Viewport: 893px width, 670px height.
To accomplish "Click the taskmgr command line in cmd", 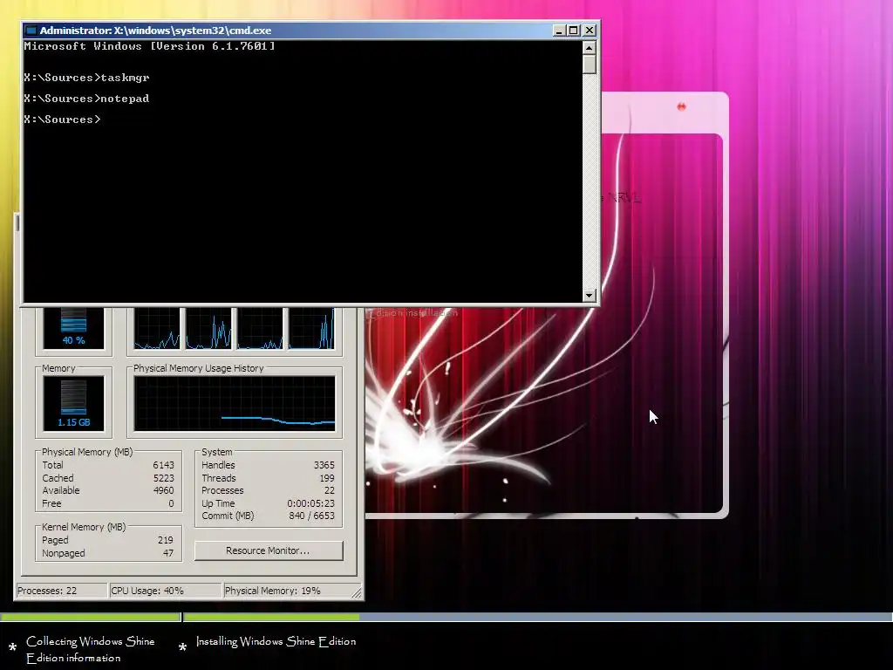I will (x=86, y=78).
